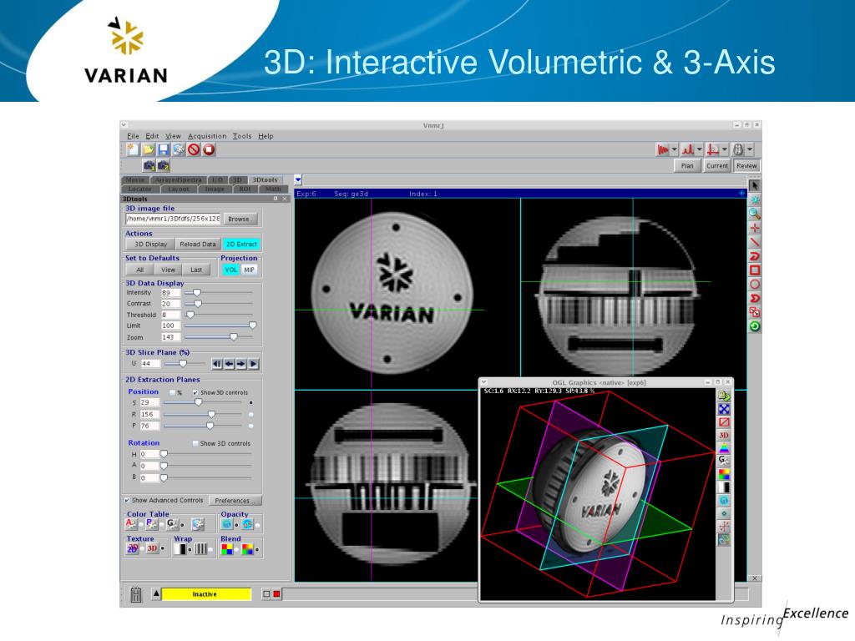Click the Threshold value field
Screen dimensions: 855x641
[x=170, y=315]
